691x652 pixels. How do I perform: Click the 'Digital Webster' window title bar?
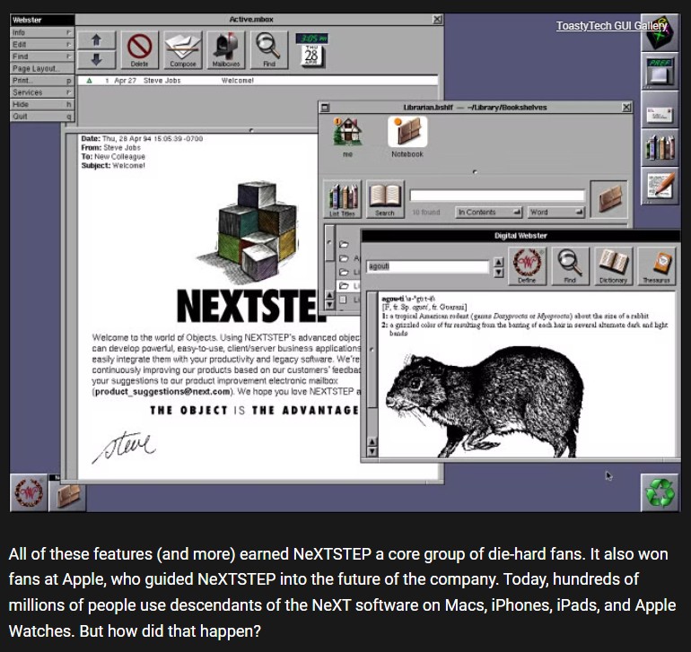(x=520, y=236)
